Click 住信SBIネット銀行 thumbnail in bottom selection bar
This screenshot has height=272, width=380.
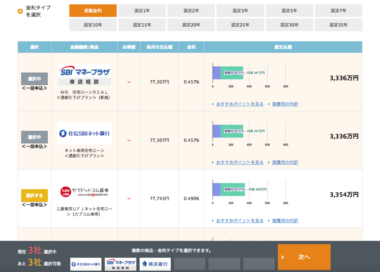coord(86,264)
